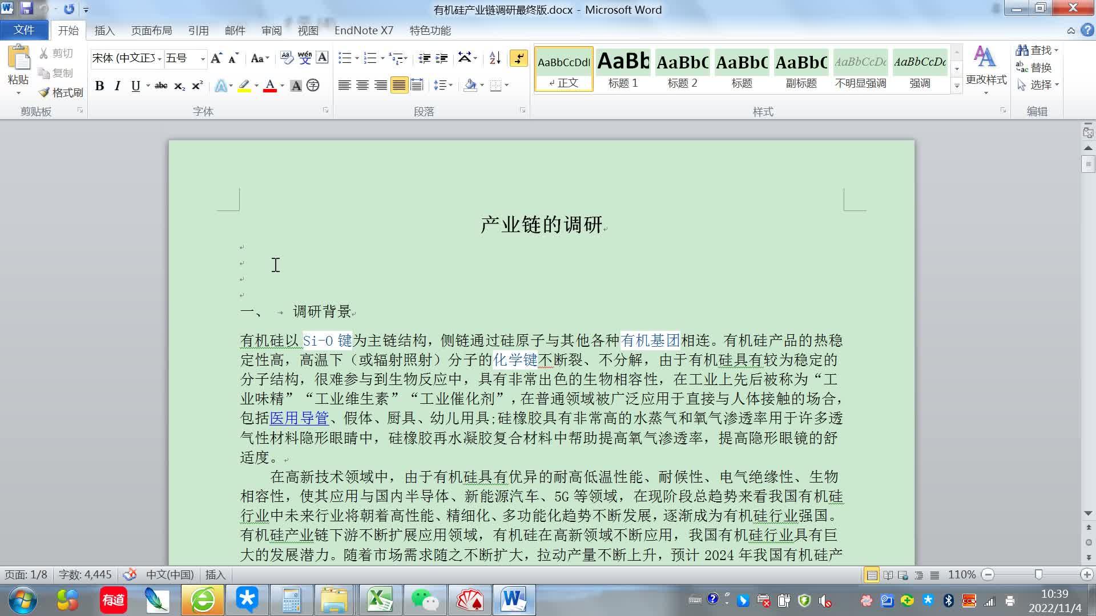Switch to the References (引用) tab
The image size is (1096, 616).
point(198,30)
